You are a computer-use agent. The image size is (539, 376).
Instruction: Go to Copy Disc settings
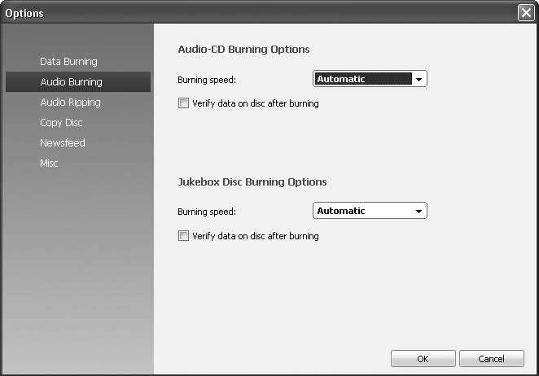61,123
